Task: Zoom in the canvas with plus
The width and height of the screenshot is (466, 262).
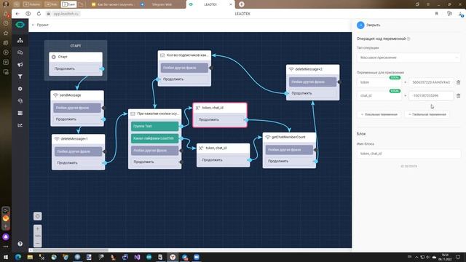Action: (x=37, y=229)
